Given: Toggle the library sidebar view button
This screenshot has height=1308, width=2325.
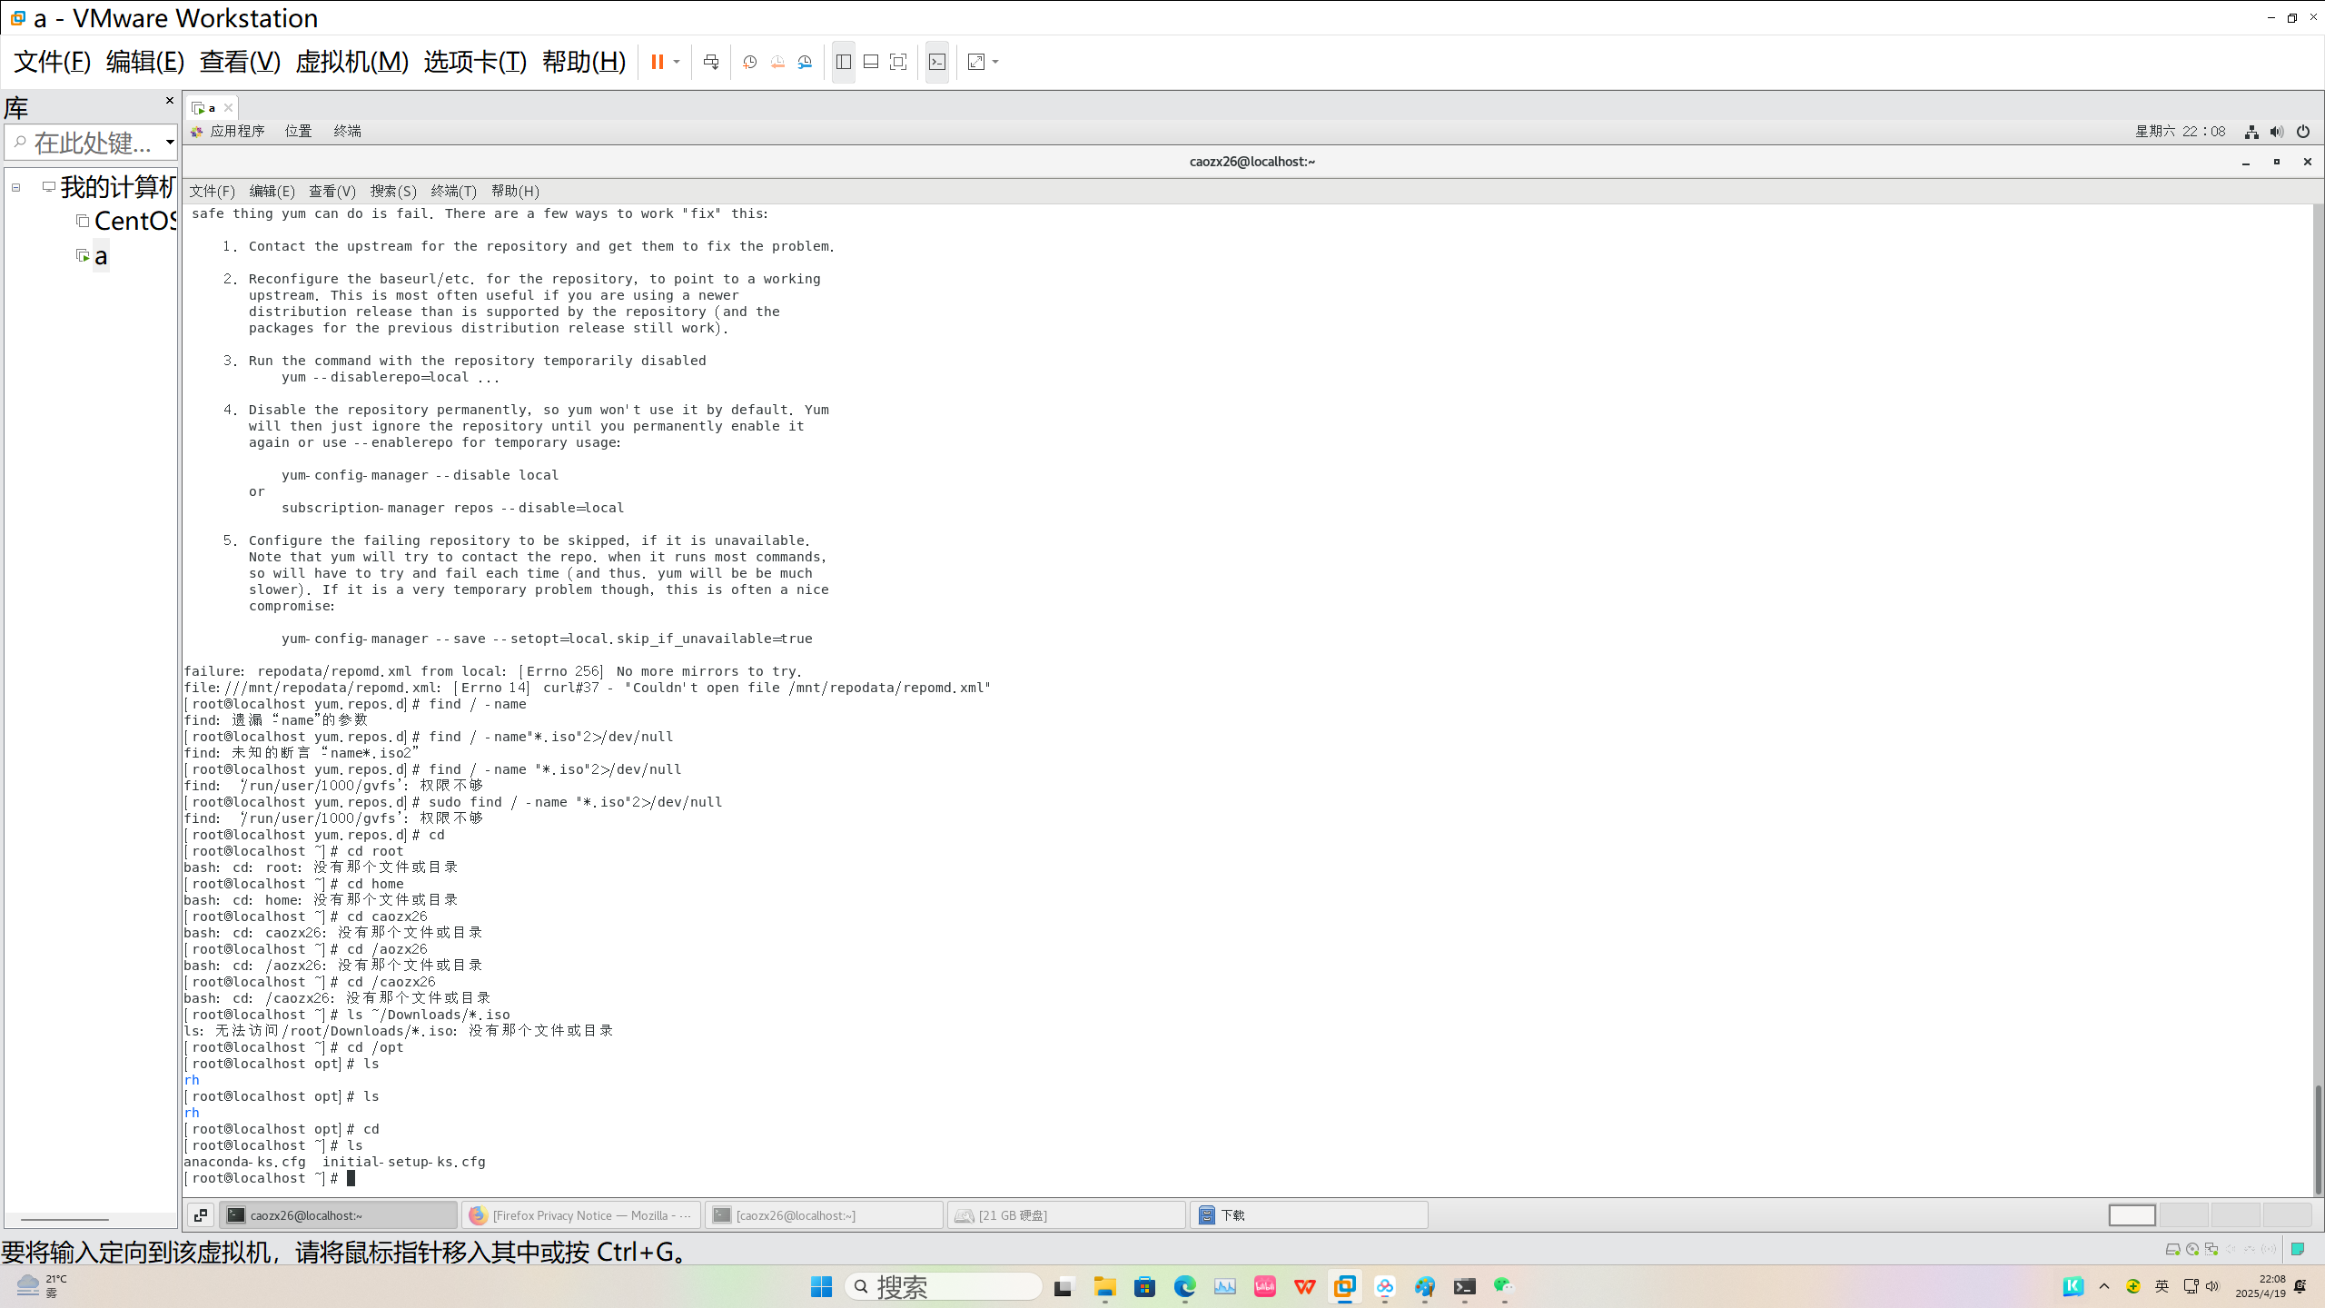Looking at the screenshot, I should pyautogui.click(x=843, y=62).
